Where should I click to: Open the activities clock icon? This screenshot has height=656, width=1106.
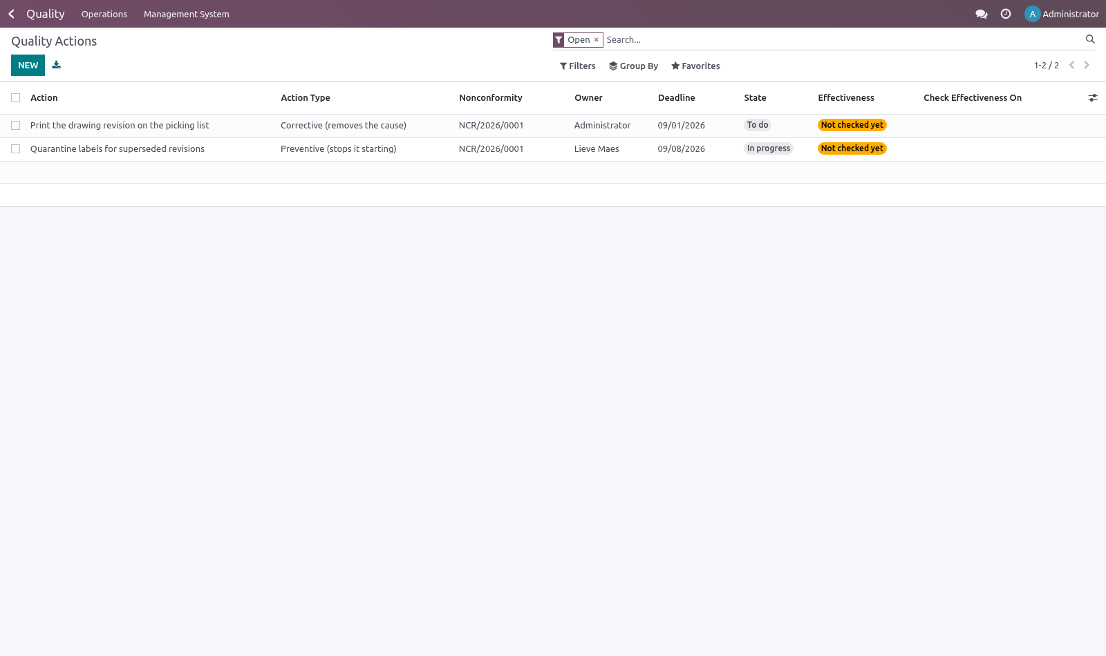click(x=1006, y=14)
